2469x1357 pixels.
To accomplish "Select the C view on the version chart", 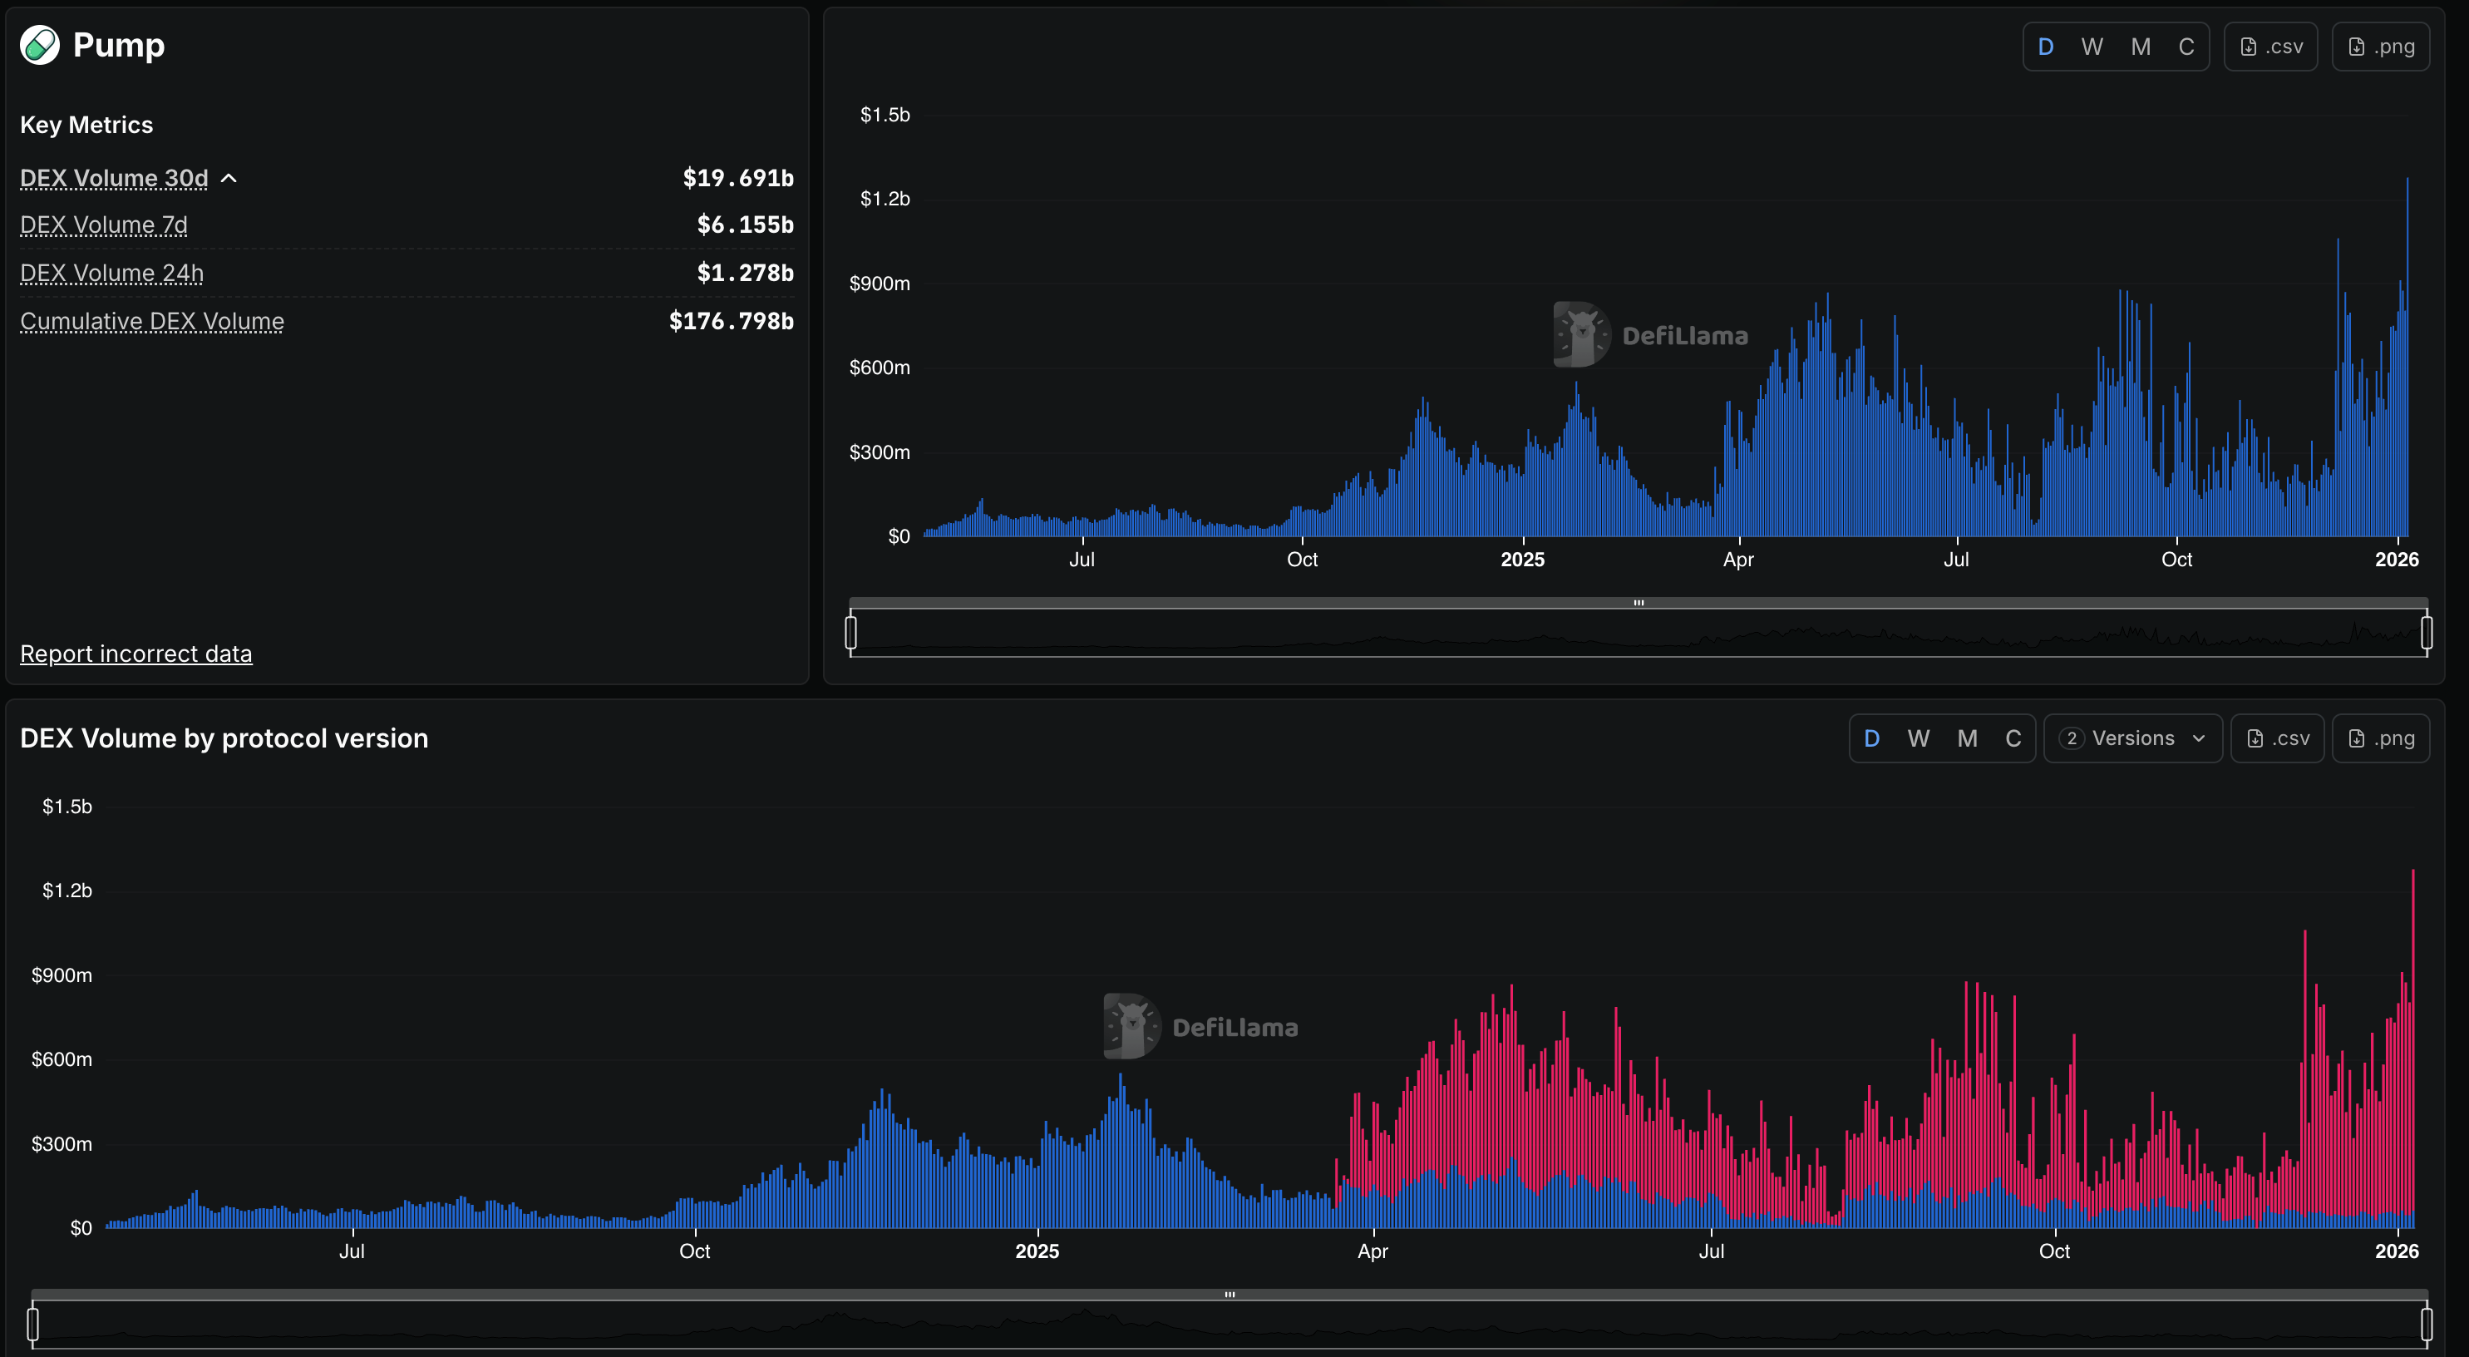I will (x=2013, y=738).
